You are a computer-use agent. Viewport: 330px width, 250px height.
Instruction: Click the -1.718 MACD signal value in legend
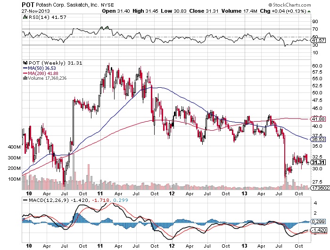(101, 200)
